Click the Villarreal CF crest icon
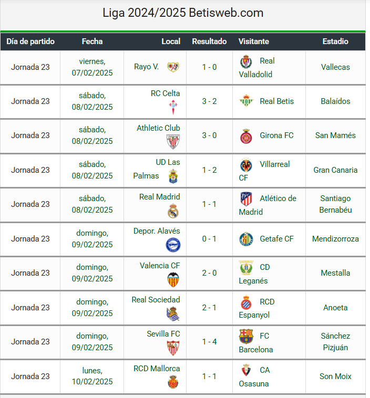 (x=246, y=165)
